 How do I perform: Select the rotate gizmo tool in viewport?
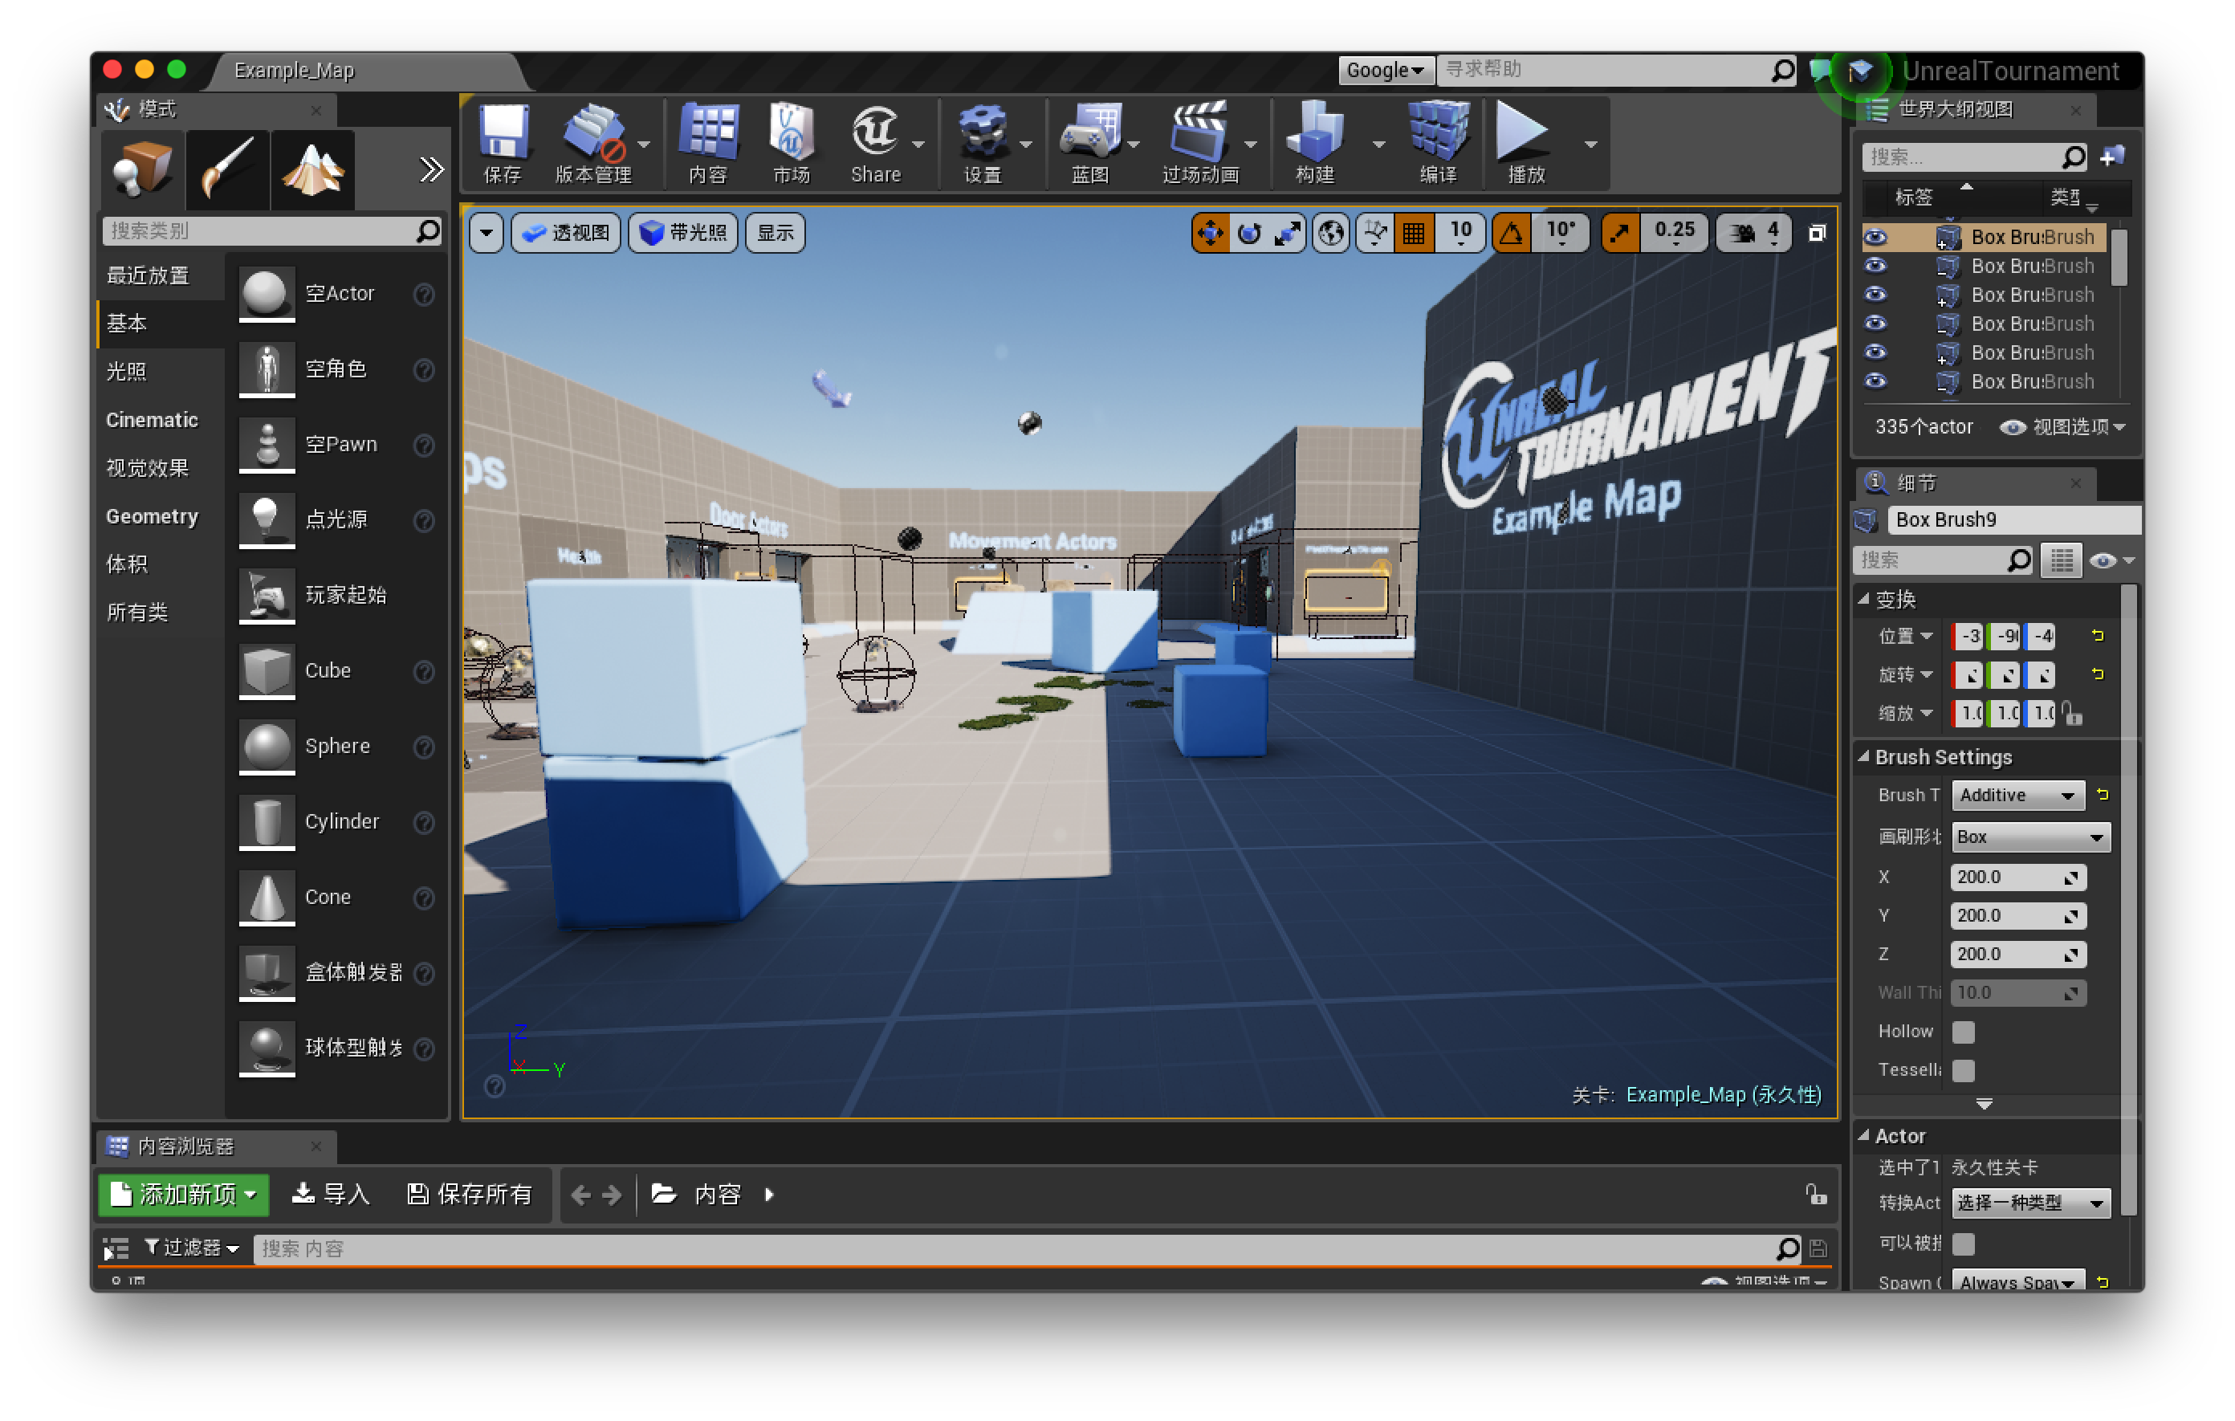pos(1249,233)
